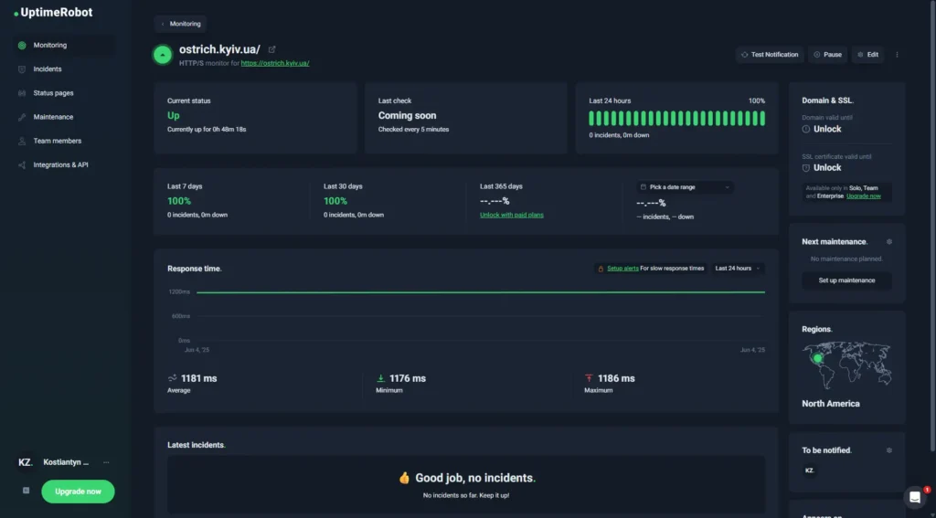Click the 1176 ms minimum value
Image resolution: width=936 pixels, height=518 pixels.
point(408,378)
